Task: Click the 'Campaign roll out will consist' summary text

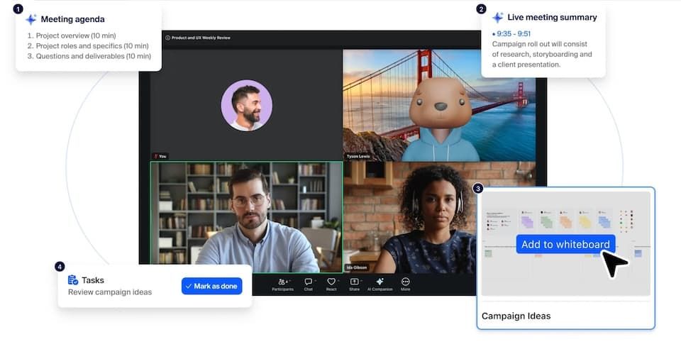Action: (539, 44)
